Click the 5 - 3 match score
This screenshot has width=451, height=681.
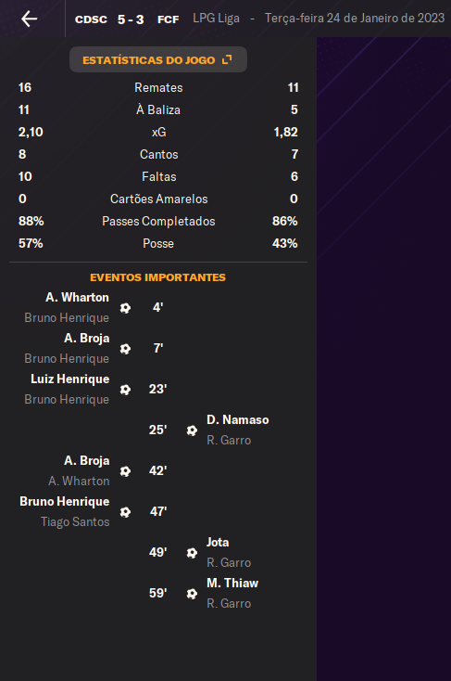131,19
